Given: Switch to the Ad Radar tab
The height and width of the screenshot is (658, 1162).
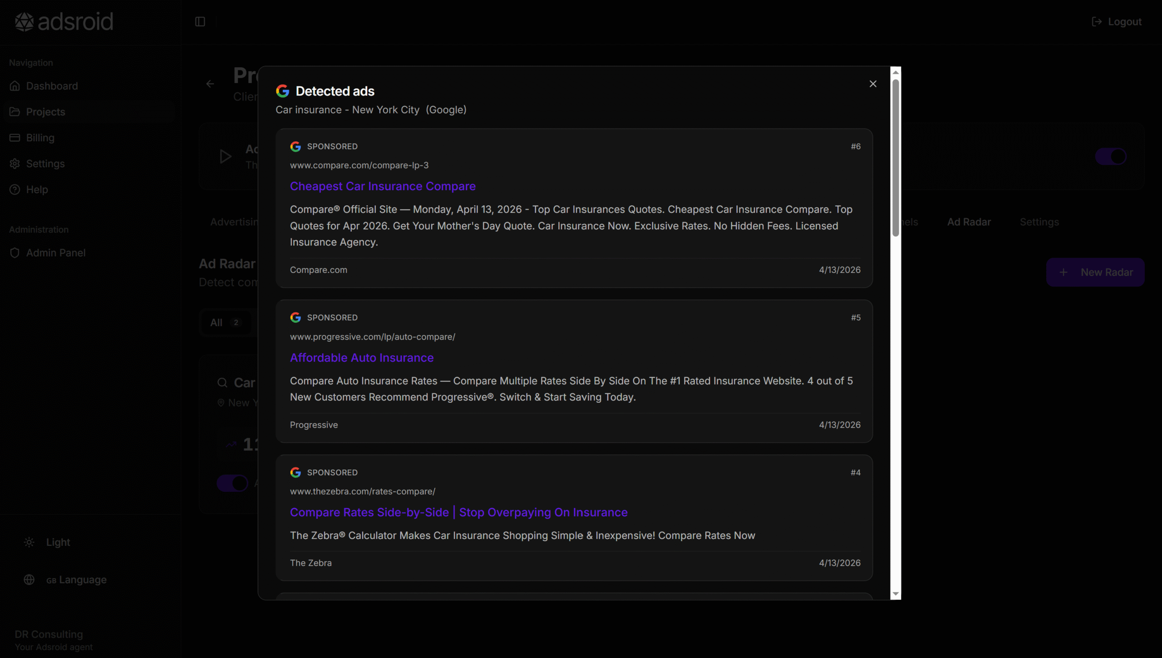Looking at the screenshot, I should pos(969,222).
